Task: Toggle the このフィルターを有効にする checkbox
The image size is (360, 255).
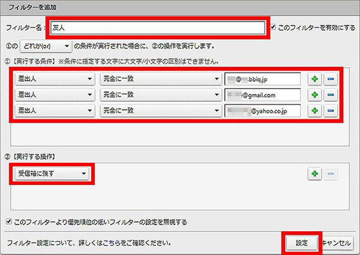Action: pos(274,28)
